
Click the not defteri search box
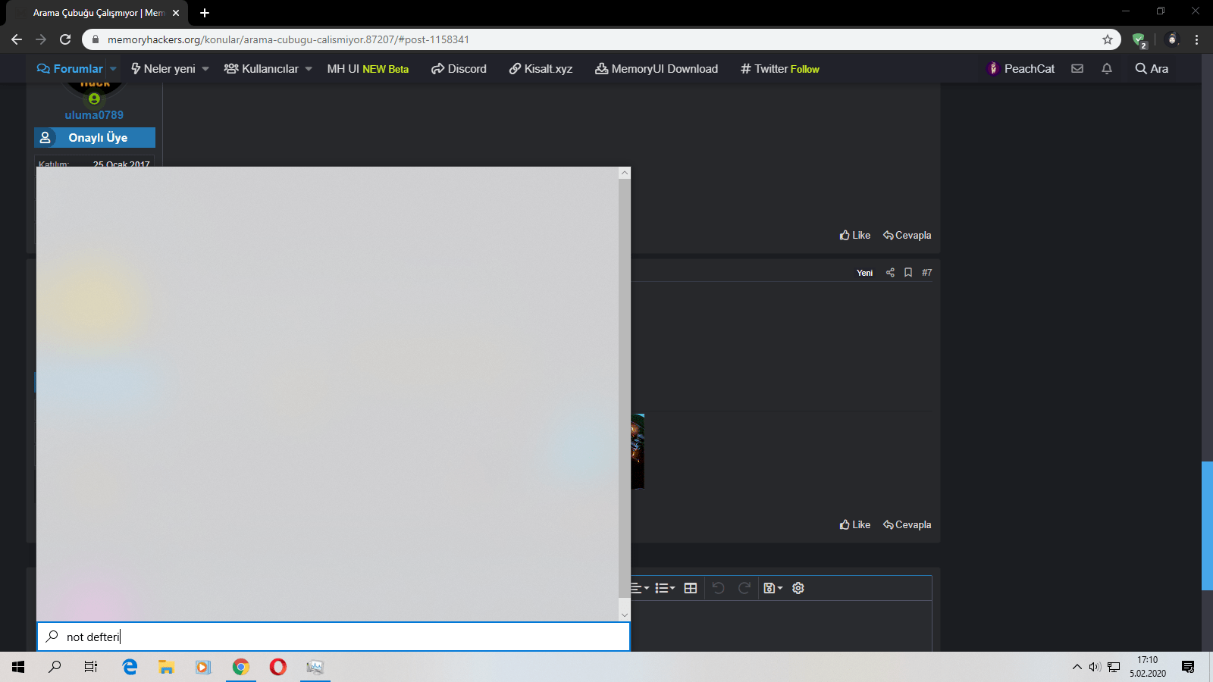click(334, 637)
